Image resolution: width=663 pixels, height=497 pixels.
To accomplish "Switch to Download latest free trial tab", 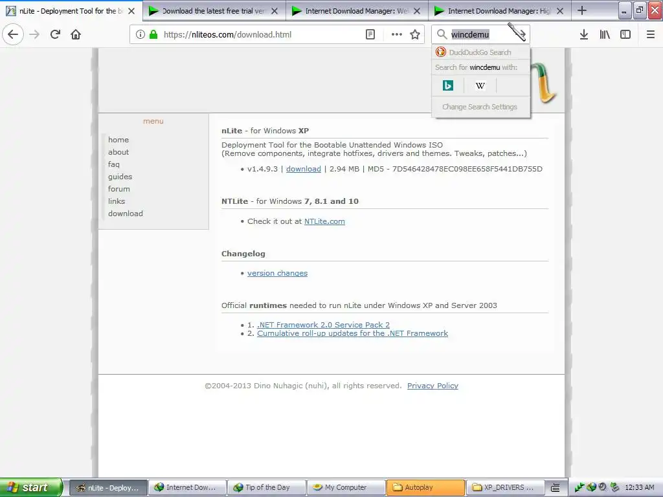I will tap(214, 11).
